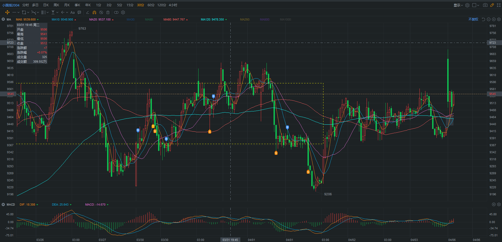
Task: Expand the arrow tool dropdown
Action: (67, 12)
